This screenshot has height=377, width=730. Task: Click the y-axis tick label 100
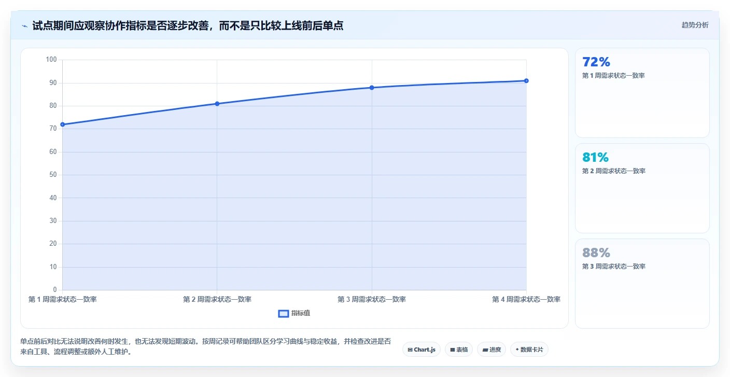(x=51, y=60)
